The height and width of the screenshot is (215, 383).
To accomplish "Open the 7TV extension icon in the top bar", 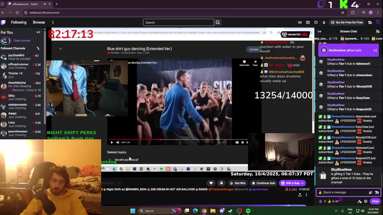I will tap(370, 22).
